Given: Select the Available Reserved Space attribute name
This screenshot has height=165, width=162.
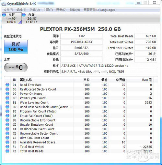Looking at the screenshot, I should point(38,142).
